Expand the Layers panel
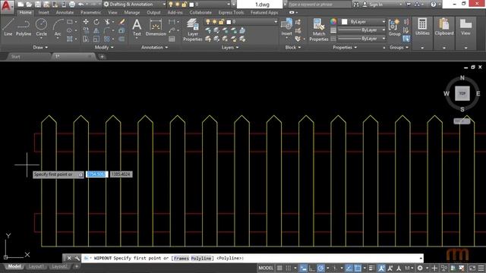Image resolution: width=486 pixels, height=273 pixels. coord(230,47)
